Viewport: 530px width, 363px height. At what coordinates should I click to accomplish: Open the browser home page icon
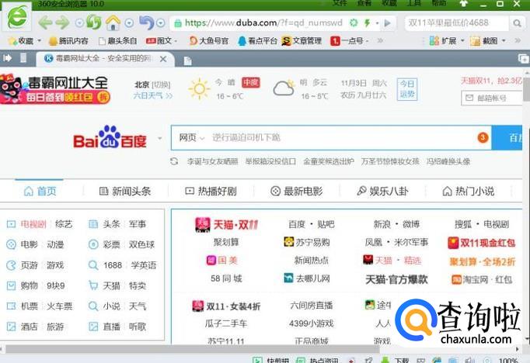113,23
